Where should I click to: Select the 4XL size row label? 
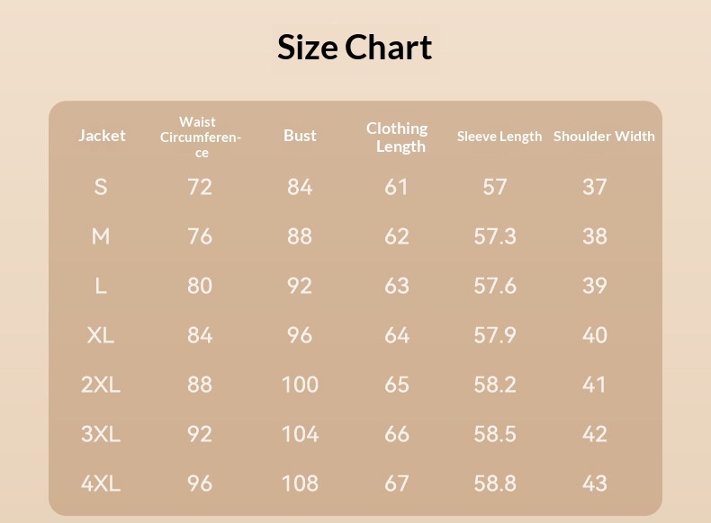(x=101, y=483)
